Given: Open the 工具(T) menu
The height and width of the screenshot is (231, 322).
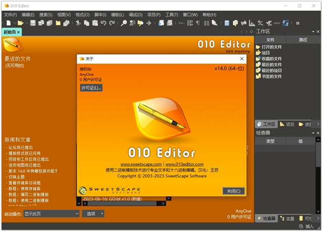Looking at the screenshot, I should (172, 15).
